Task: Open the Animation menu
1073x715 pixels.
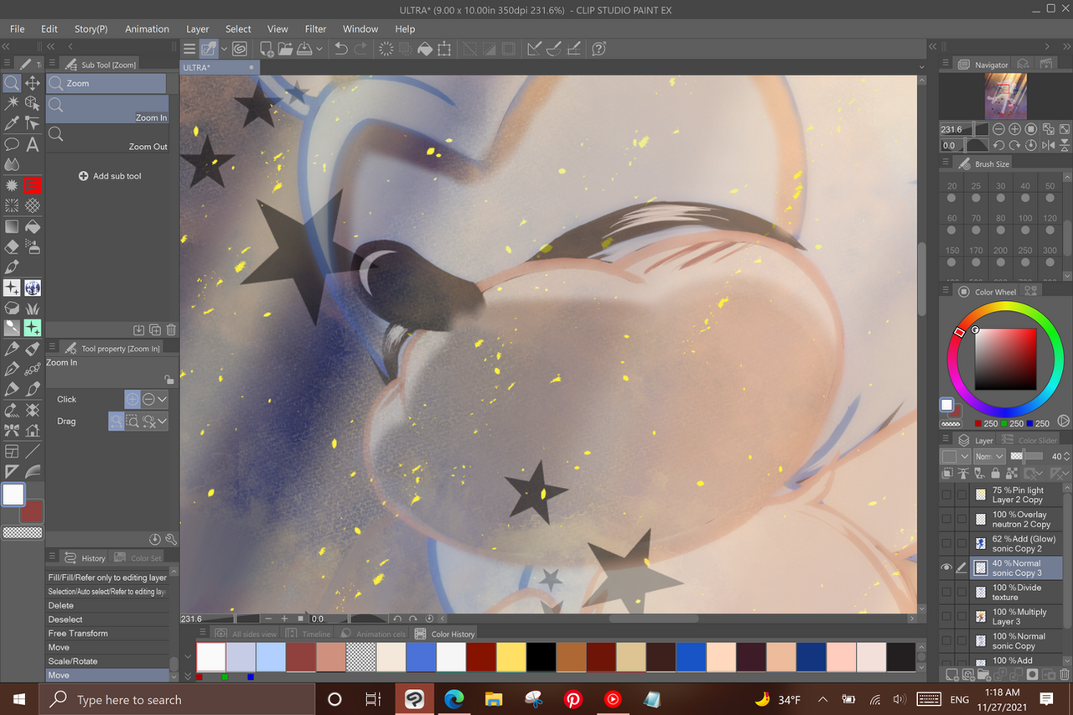Action: 147,28
